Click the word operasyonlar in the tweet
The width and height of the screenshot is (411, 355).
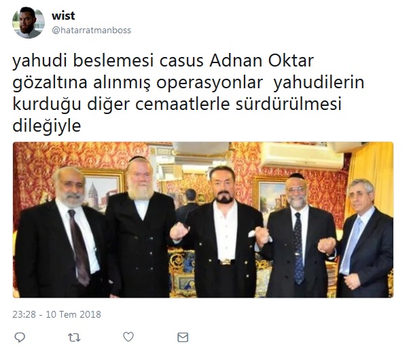209,83
